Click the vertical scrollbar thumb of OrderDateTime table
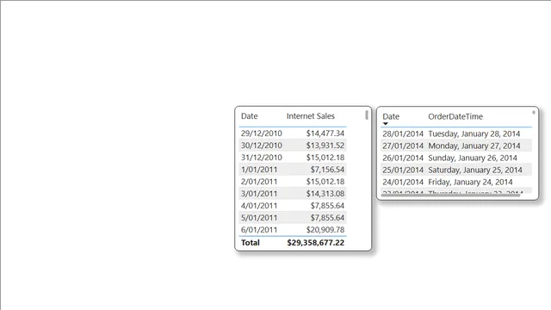551x310 pixels. tap(534, 113)
